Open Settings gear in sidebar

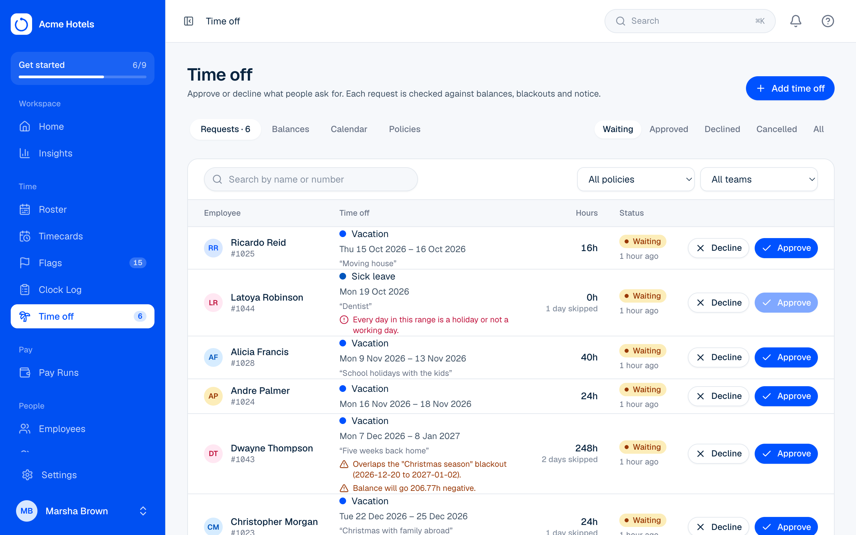click(28, 475)
